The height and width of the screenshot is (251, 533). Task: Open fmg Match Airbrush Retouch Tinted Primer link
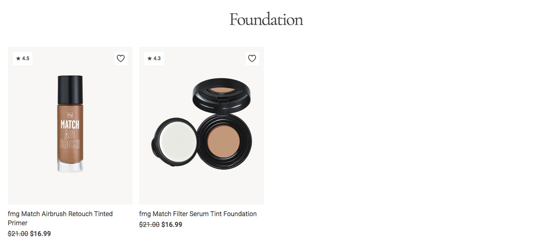(x=60, y=218)
